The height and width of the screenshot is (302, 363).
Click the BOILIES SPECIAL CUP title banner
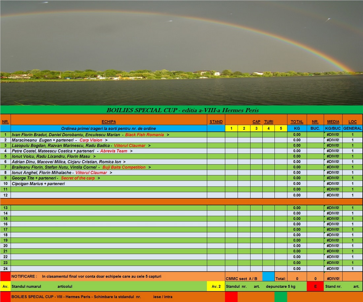point(181,110)
